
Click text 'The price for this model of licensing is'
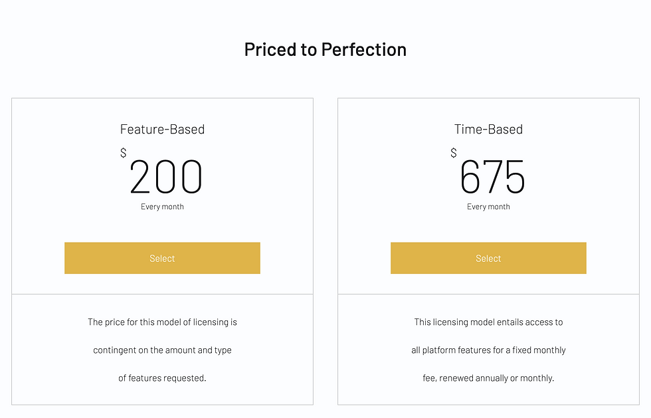point(162,322)
